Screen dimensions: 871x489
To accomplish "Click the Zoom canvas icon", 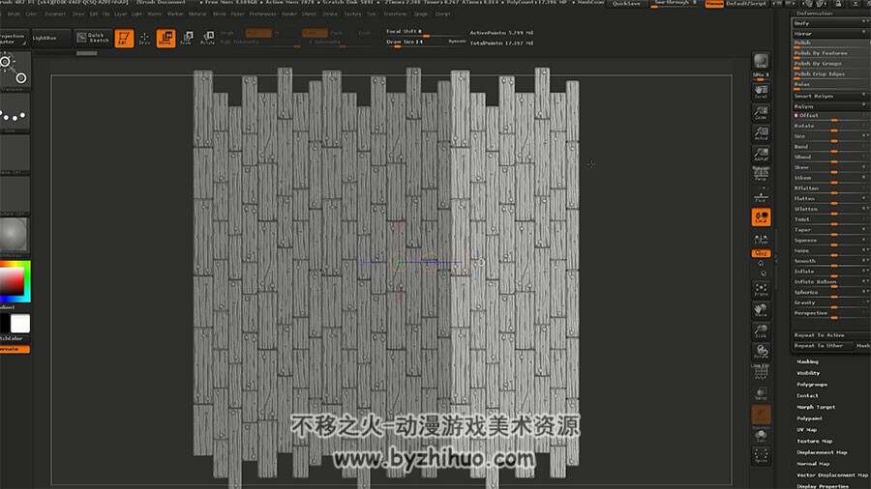I will (x=761, y=112).
